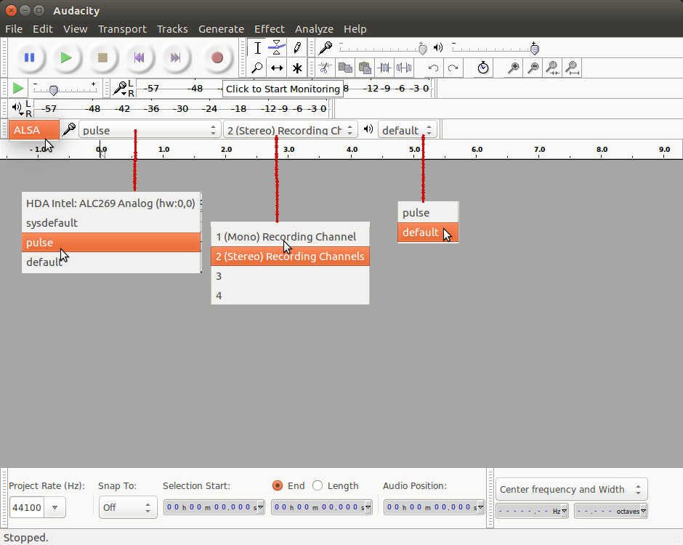Click the red Record button
Image resolution: width=683 pixels, height=545 pixels.
[217, 57]
